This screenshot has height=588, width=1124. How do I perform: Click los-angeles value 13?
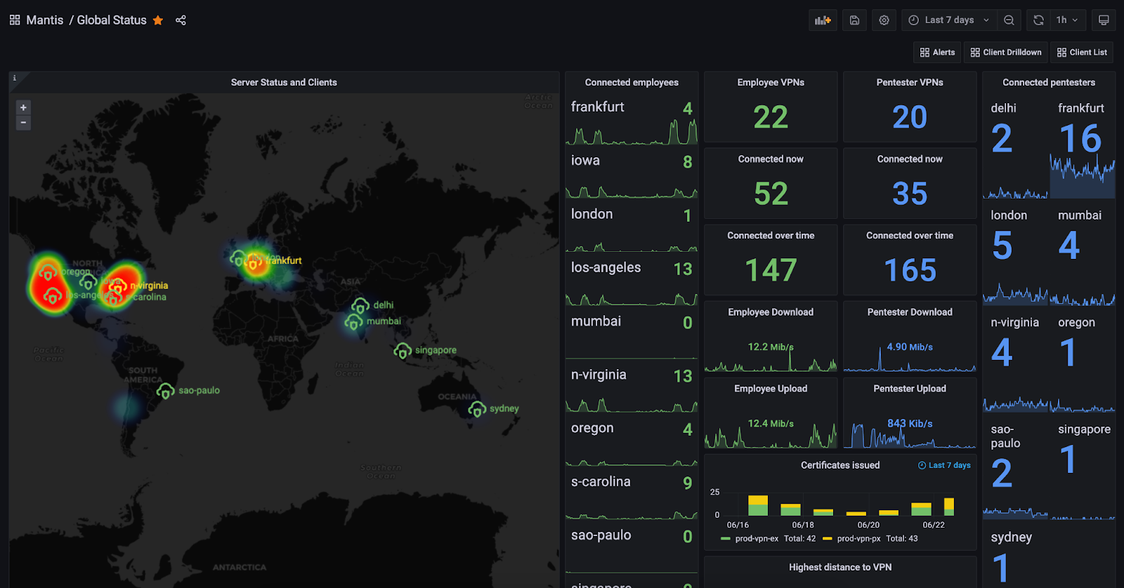point(683,269)
